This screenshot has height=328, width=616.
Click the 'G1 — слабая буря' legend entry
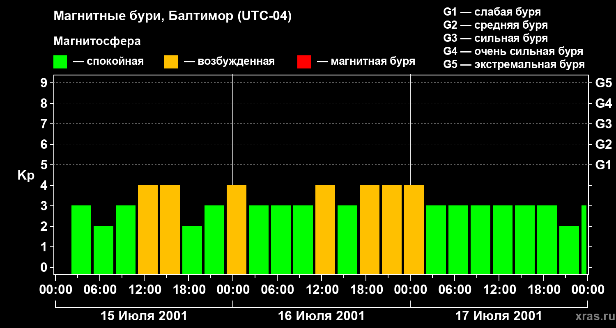[492, 12]
